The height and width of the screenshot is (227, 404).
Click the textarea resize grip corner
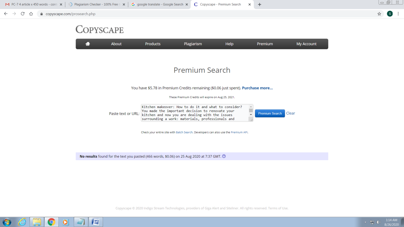[x=251, y=120]
